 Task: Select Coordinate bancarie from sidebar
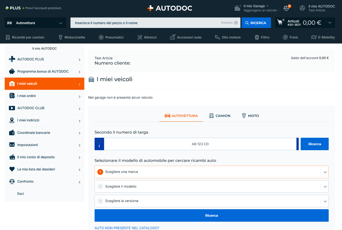click(x=44, y=133)
